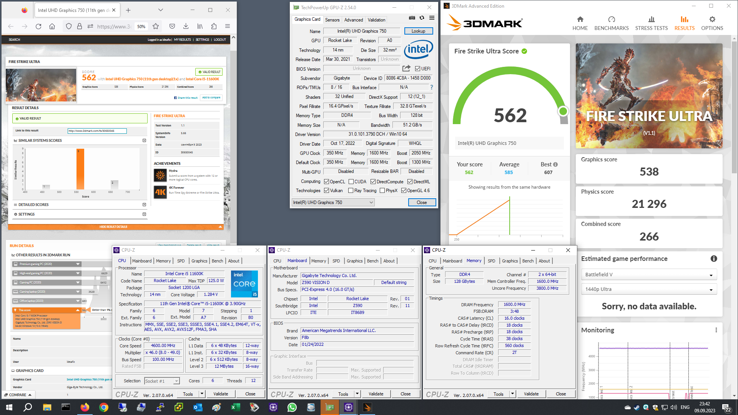Click GPU-Z Close button
This screenshot has width=738, height=415.
click(x=422, y=203)
